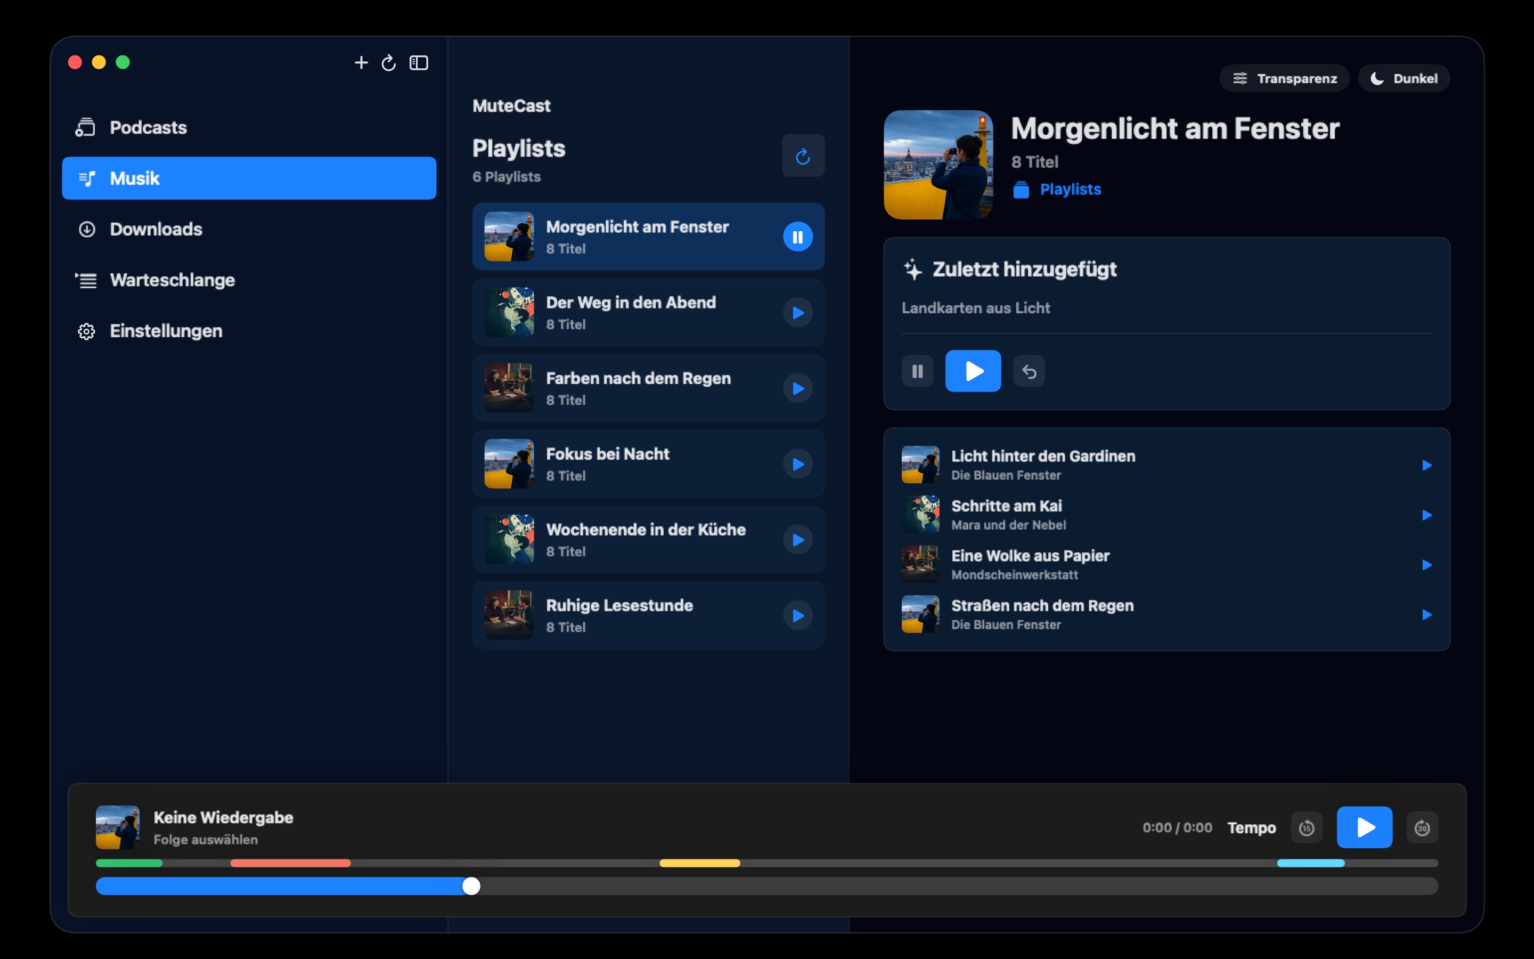Select Fokus bei Nacht row

(x=648, y=464)
